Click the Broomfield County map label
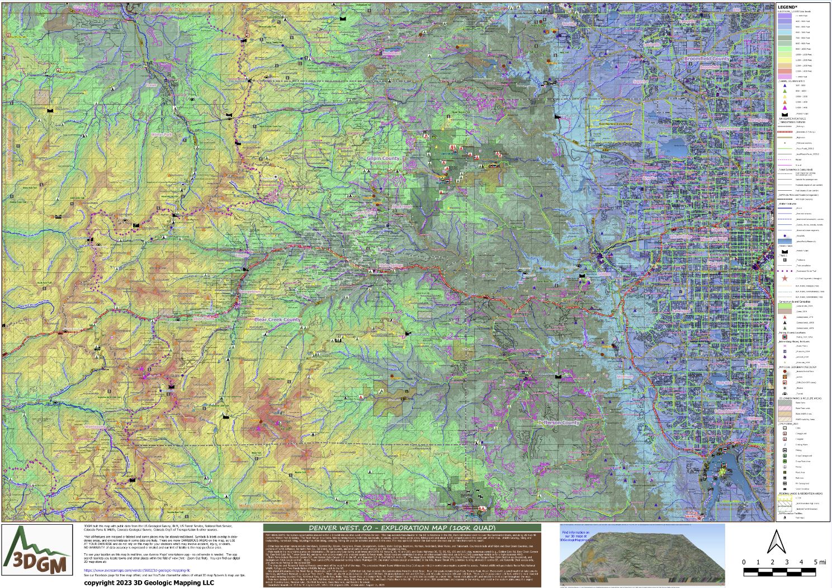 pyautogui.click(x=707, y=59)
